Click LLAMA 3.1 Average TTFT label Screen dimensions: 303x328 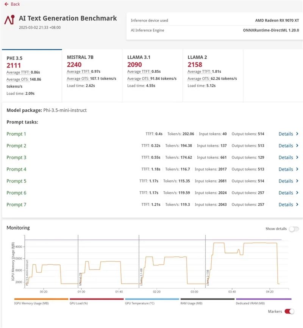click(139, 72)
